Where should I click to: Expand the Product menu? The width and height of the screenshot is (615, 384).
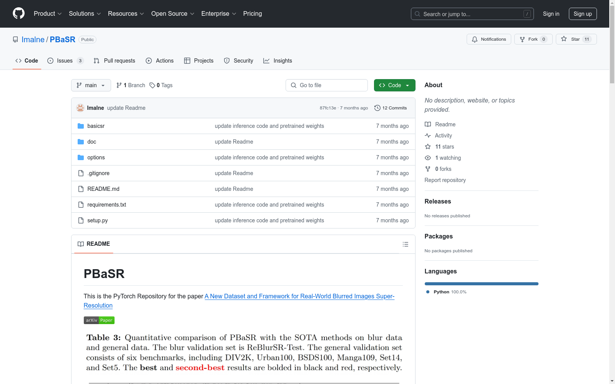click(48, 13)
